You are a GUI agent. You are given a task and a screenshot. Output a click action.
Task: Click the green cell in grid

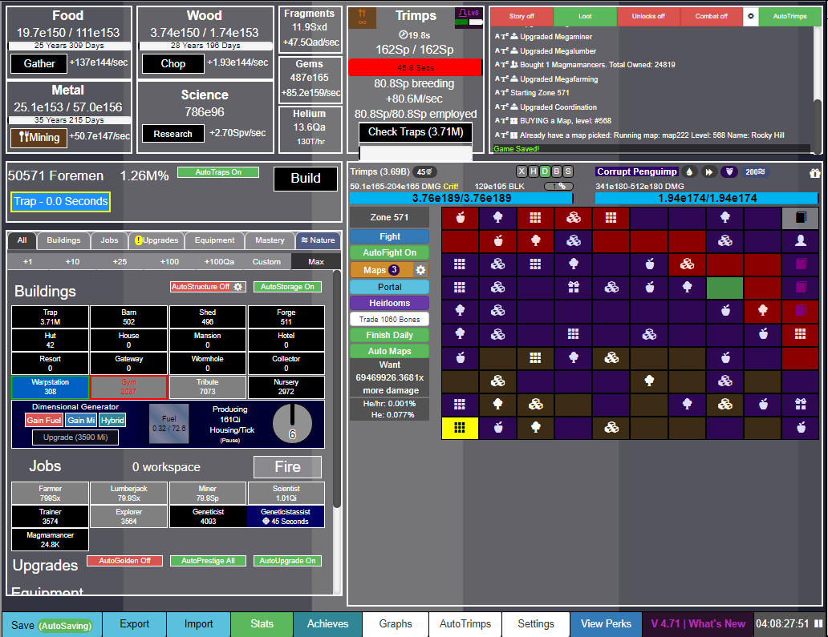click(x=725, y=288)
